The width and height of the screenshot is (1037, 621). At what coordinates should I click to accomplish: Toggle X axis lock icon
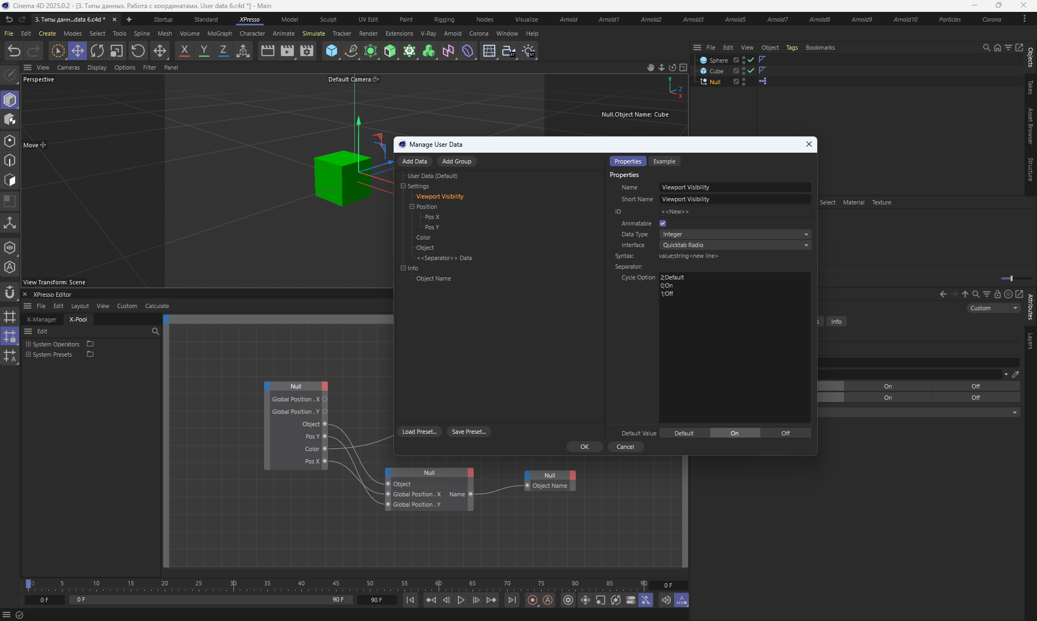pos(184,51)
